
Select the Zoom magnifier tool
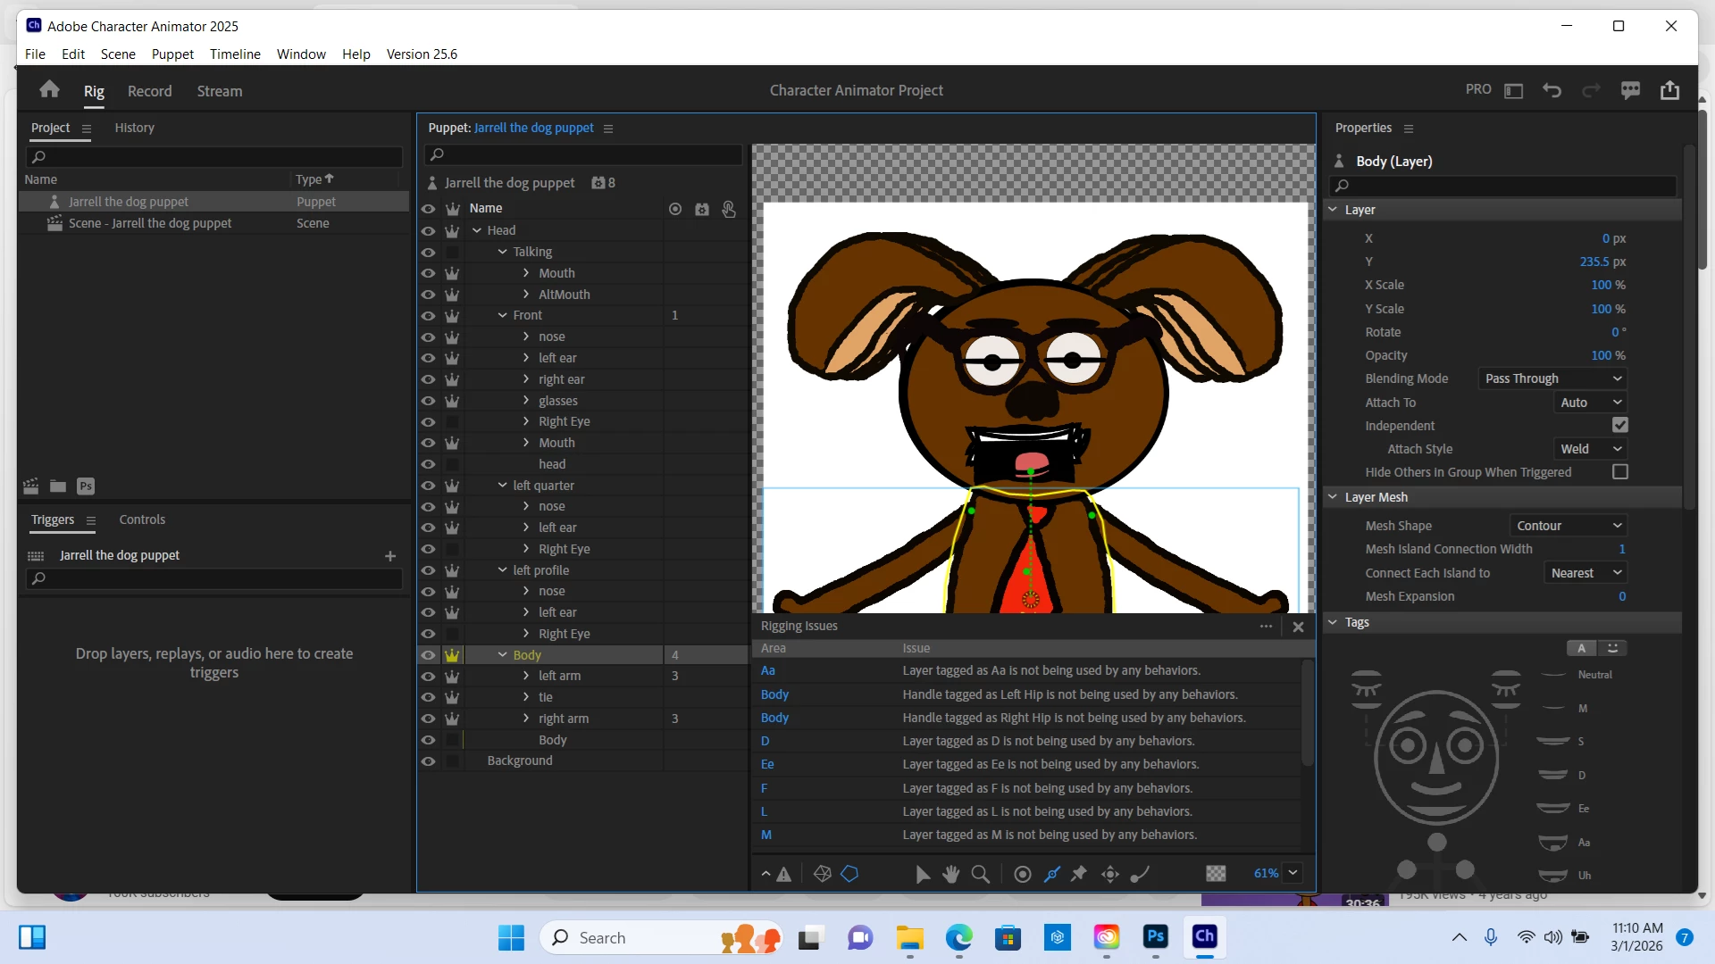click(980, 874)
